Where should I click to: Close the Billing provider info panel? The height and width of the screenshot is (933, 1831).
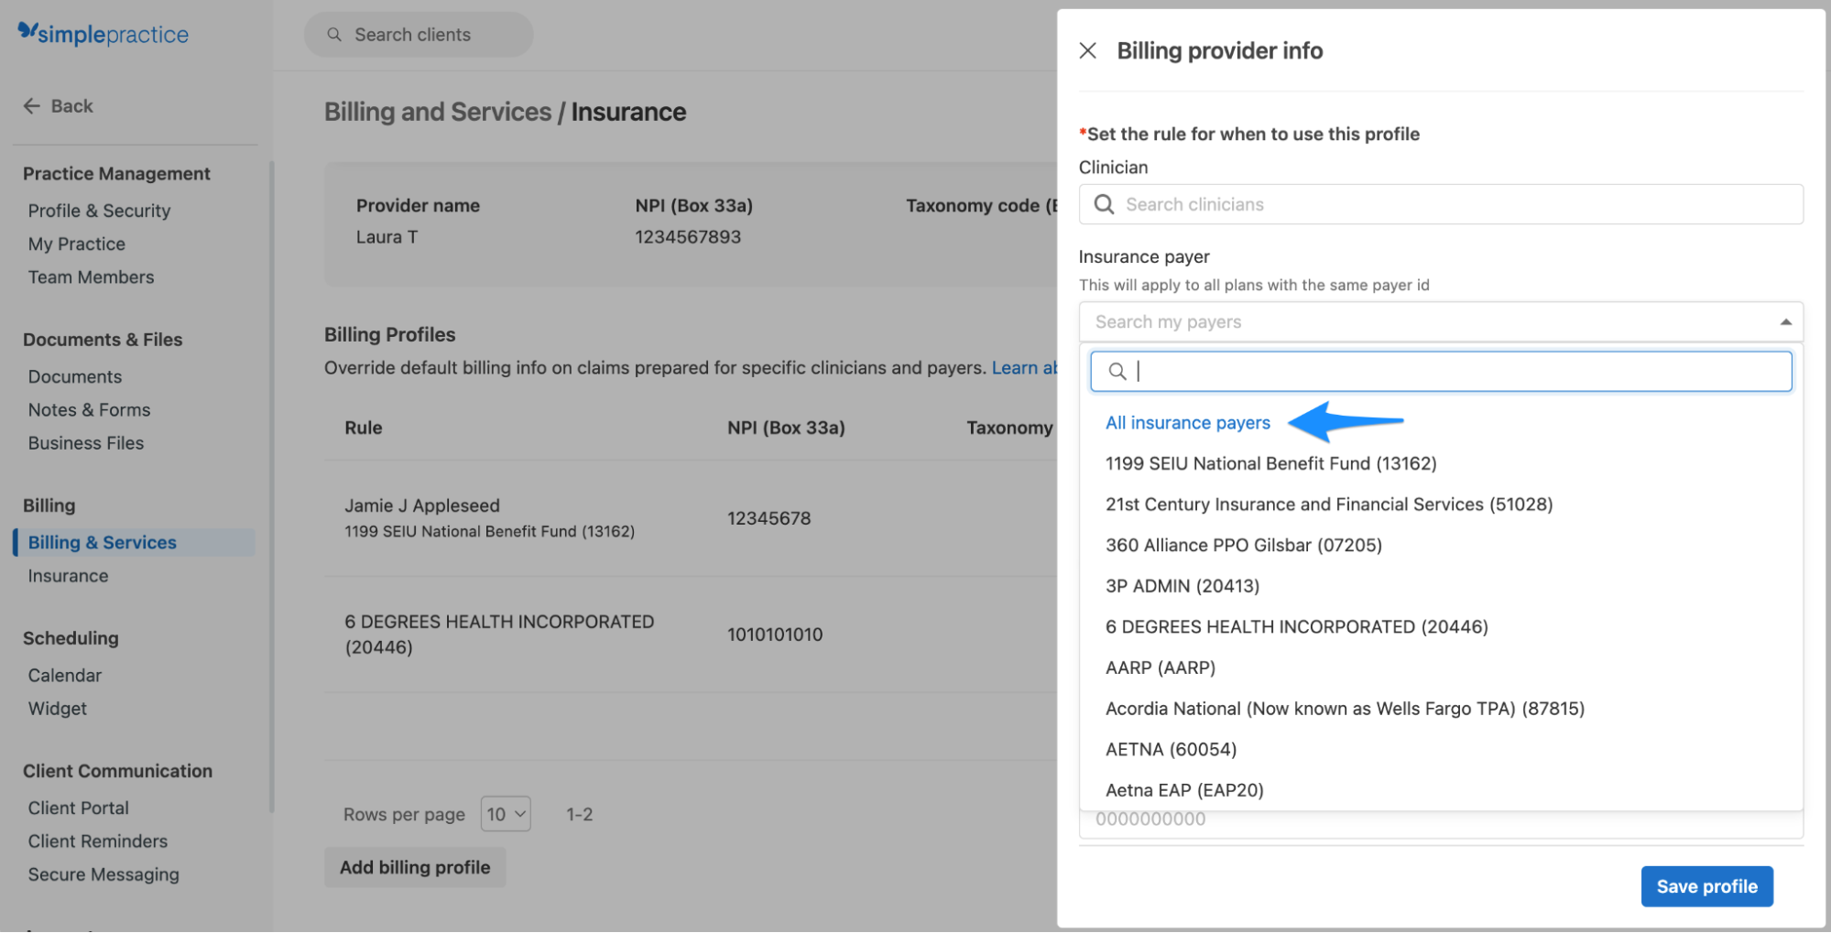pos(1088,50)
